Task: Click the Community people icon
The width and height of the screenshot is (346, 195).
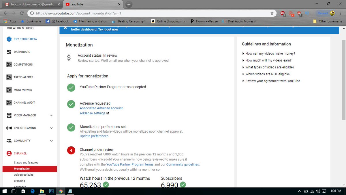Action: point(9,141)
